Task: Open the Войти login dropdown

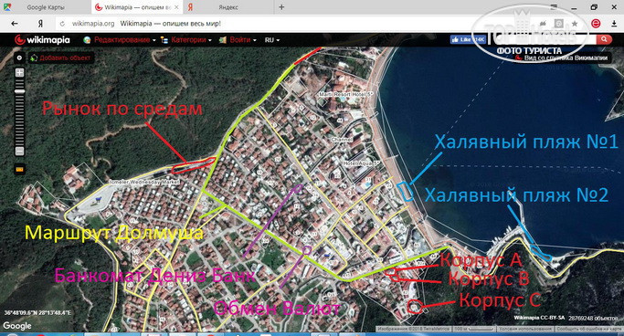Action: [x=238, y=40]
